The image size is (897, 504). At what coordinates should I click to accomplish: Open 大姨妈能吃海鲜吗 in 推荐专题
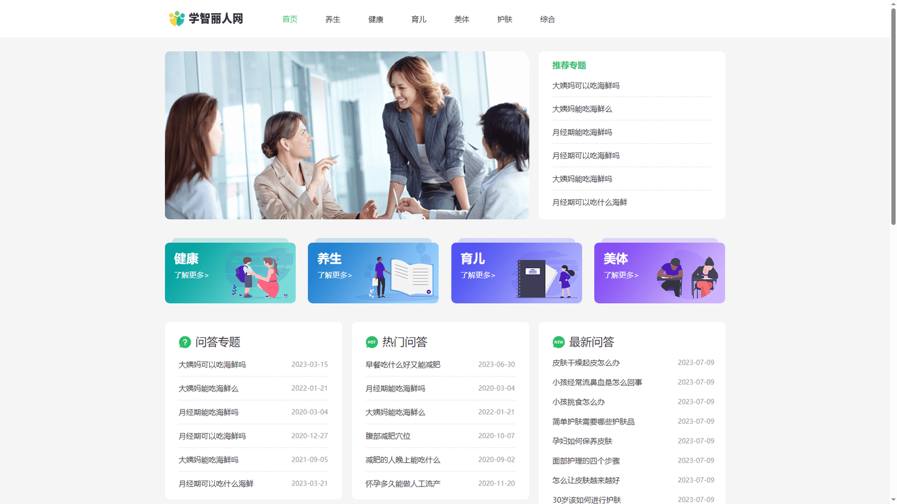pyautogui.click(x=582, y=179)
